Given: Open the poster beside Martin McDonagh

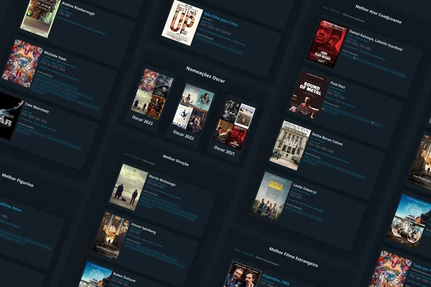Looking at the screenshot, I should click(129, 186).
